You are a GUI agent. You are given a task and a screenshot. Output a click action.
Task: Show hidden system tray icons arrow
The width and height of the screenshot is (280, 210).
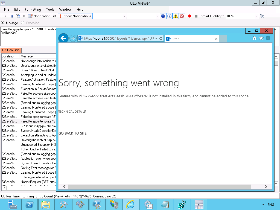pyautogui.click(x=263, y=205)
